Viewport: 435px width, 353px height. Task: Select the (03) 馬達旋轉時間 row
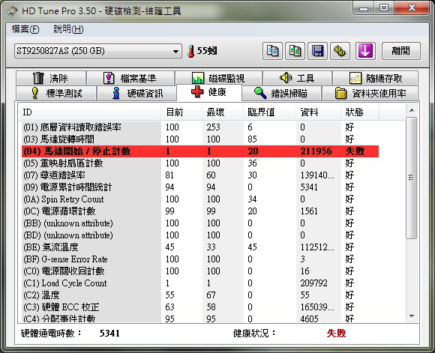tap(200, 139)
